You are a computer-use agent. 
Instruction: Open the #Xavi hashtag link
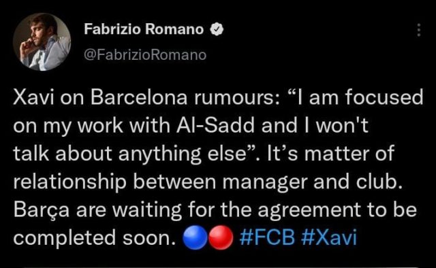click(329, 237)
